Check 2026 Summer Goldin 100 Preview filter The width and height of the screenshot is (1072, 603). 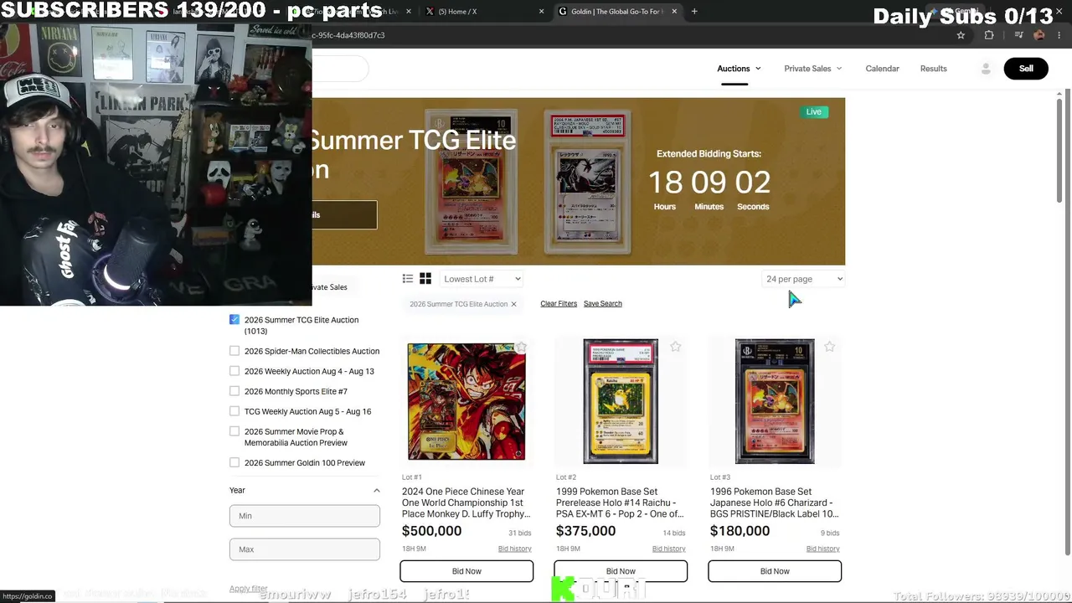[234, 462]
